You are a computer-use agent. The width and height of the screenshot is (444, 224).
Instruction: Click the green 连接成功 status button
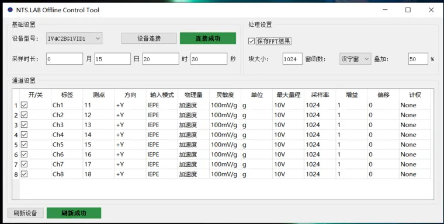pyautogui.click(x=208, y=38)
